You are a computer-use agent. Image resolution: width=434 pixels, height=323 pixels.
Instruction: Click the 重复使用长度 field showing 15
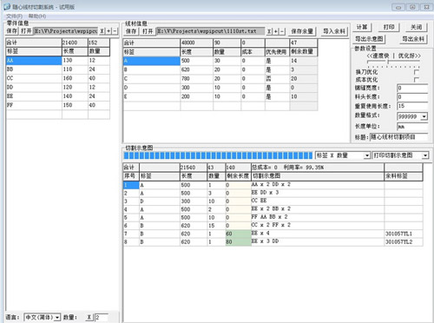coord(412,106)
